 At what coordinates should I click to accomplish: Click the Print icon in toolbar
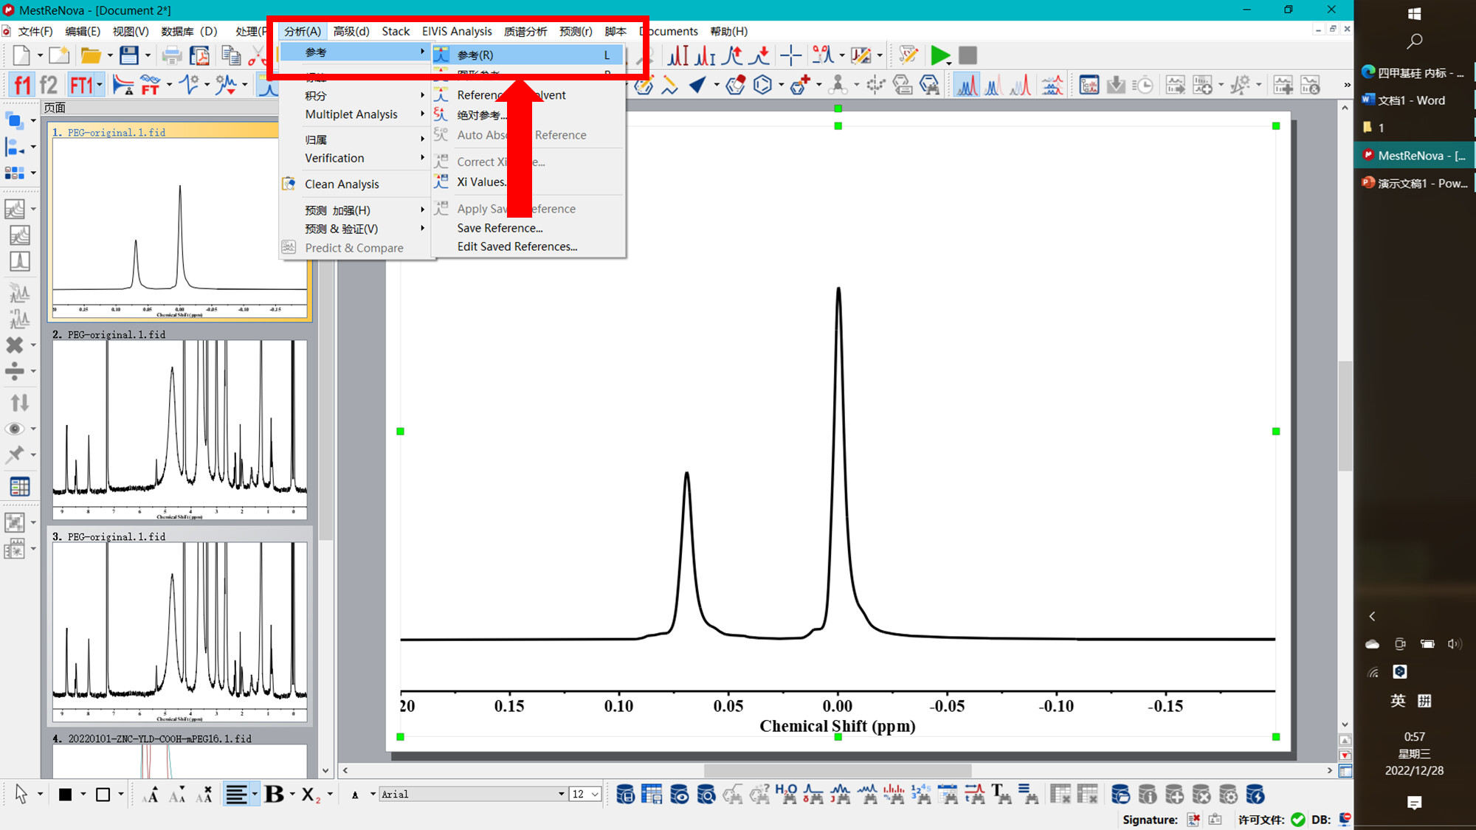172,55
